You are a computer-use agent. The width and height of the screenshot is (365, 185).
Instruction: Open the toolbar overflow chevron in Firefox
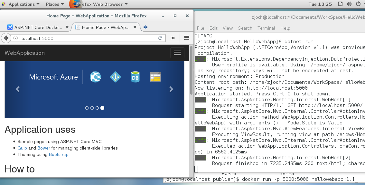pyautogui.click(x=173, y=38)
